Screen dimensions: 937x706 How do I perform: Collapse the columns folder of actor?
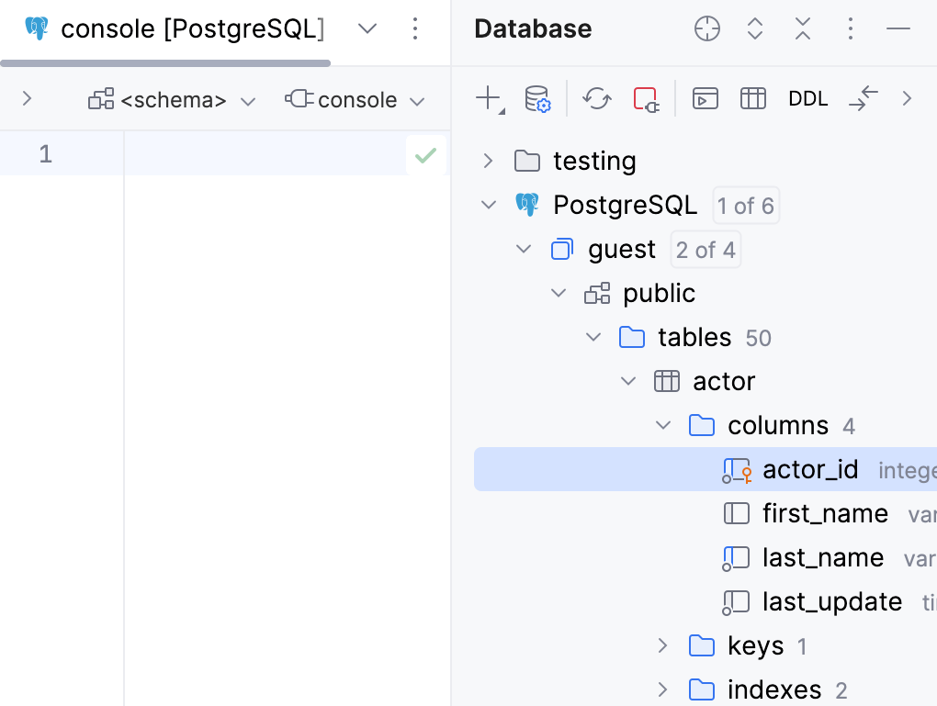click(x=663, y=425)
